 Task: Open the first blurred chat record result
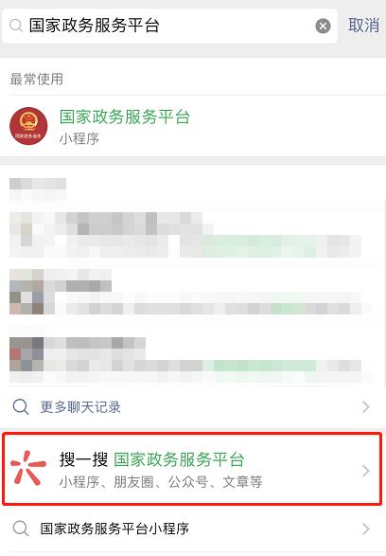[x=185, y=234]
